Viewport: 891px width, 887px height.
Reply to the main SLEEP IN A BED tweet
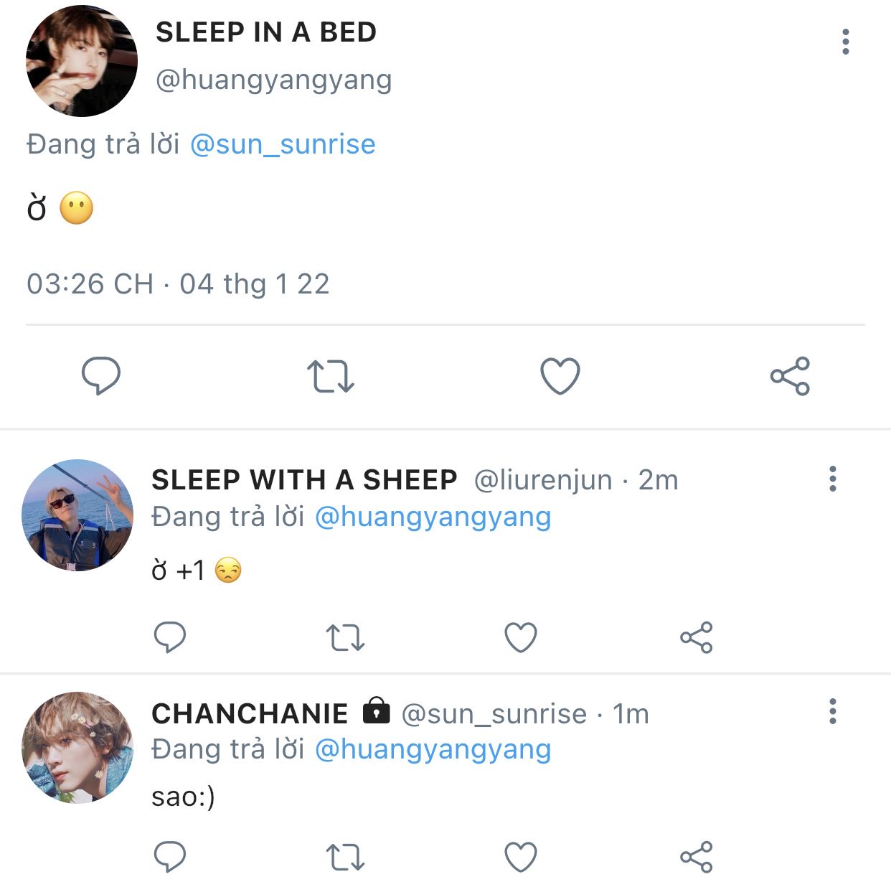pos(101,375)
